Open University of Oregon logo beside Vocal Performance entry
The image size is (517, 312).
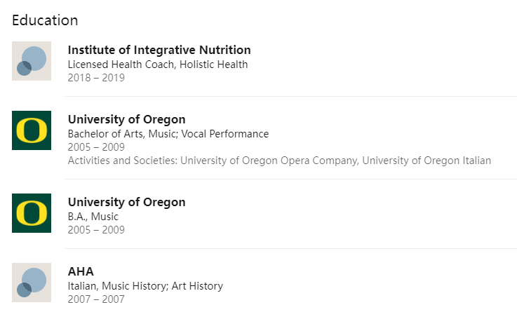point(32,130)
